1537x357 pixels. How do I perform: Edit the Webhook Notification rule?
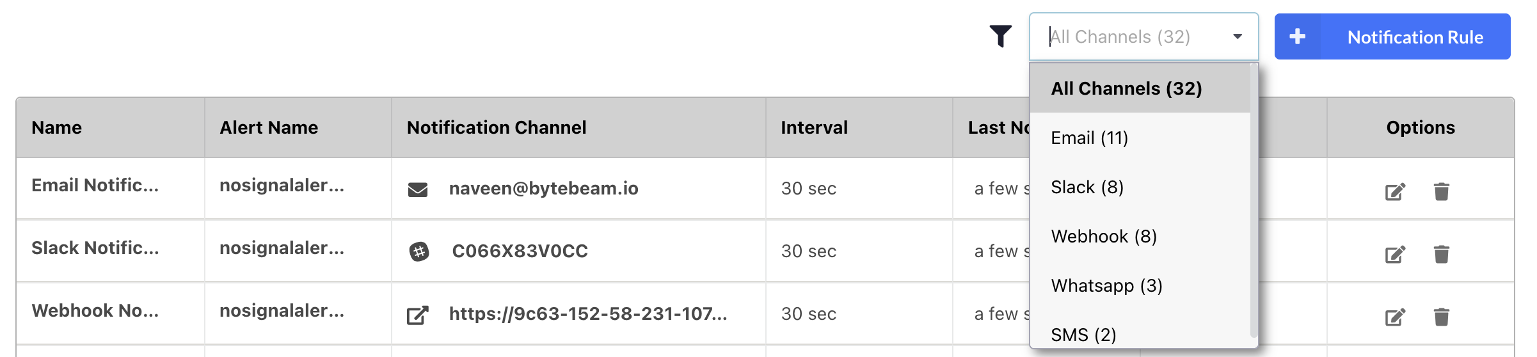[x=1395, y=317]
